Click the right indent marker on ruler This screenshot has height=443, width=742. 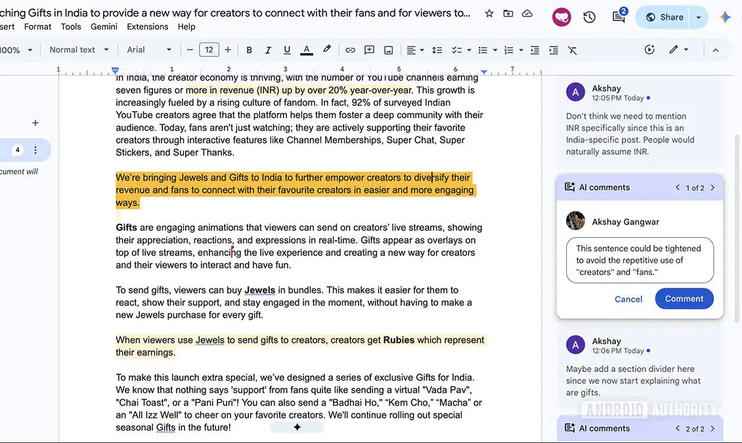(484, 72)
